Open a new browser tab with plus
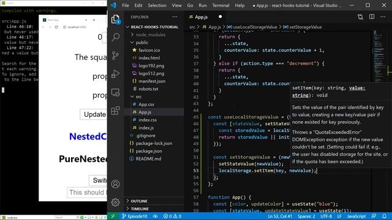Viewport: 392px width, 220px height. point(94,20)
